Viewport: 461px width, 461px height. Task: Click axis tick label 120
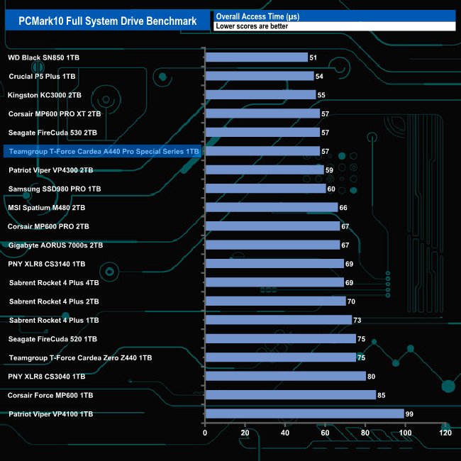pyautogui.click(x=445, y=433)
